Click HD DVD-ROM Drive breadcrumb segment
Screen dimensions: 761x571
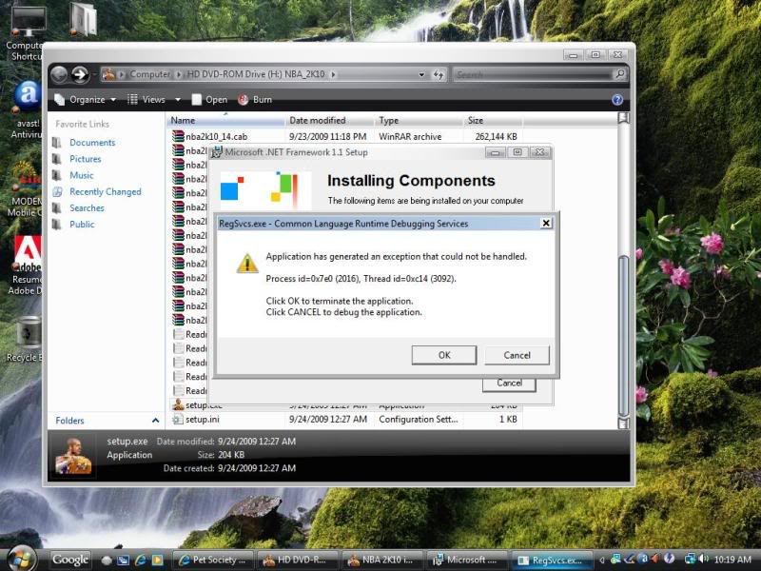pos(256,74)
